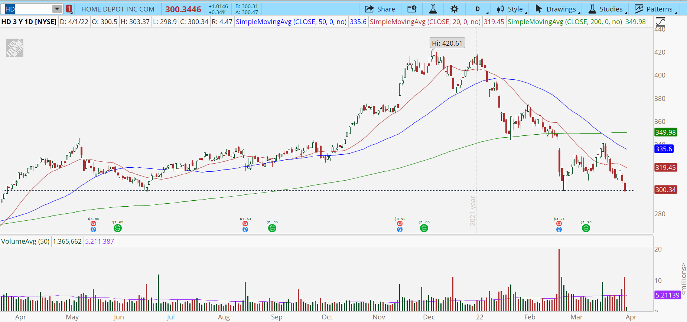Image resolution: width=687 pixels, height=322 pixels.
Task: Click the purple 5.21139 volume axis label
Action: coord(667,295)
